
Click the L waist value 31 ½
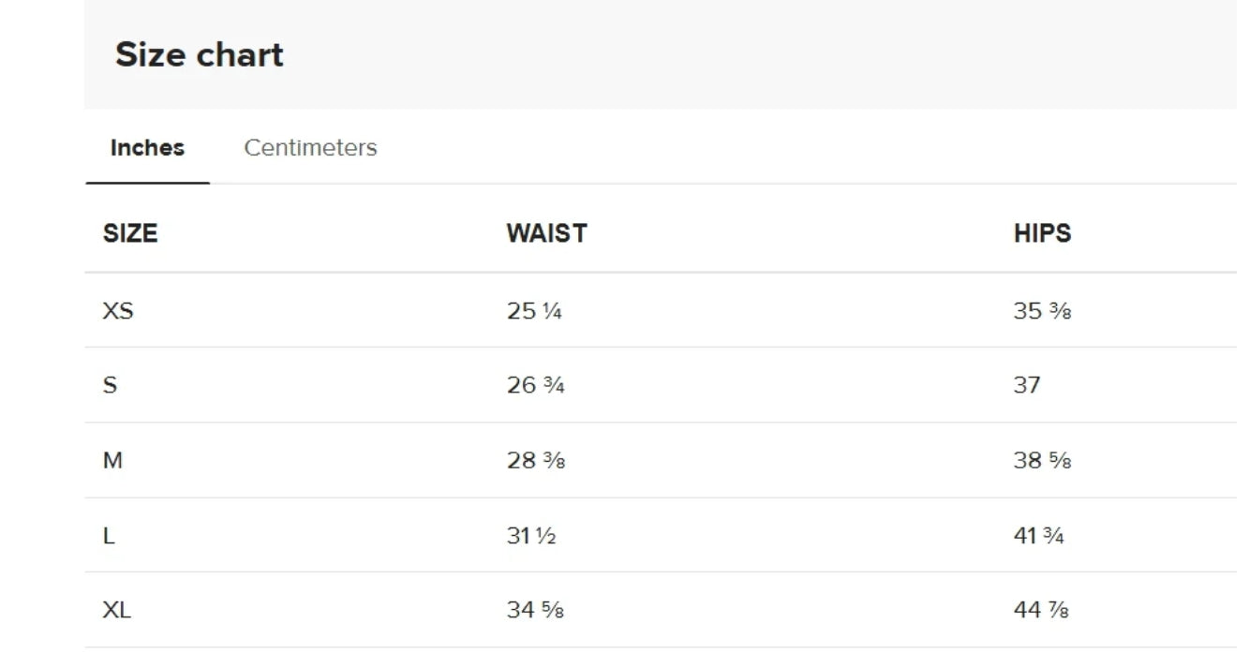(531, 536)
